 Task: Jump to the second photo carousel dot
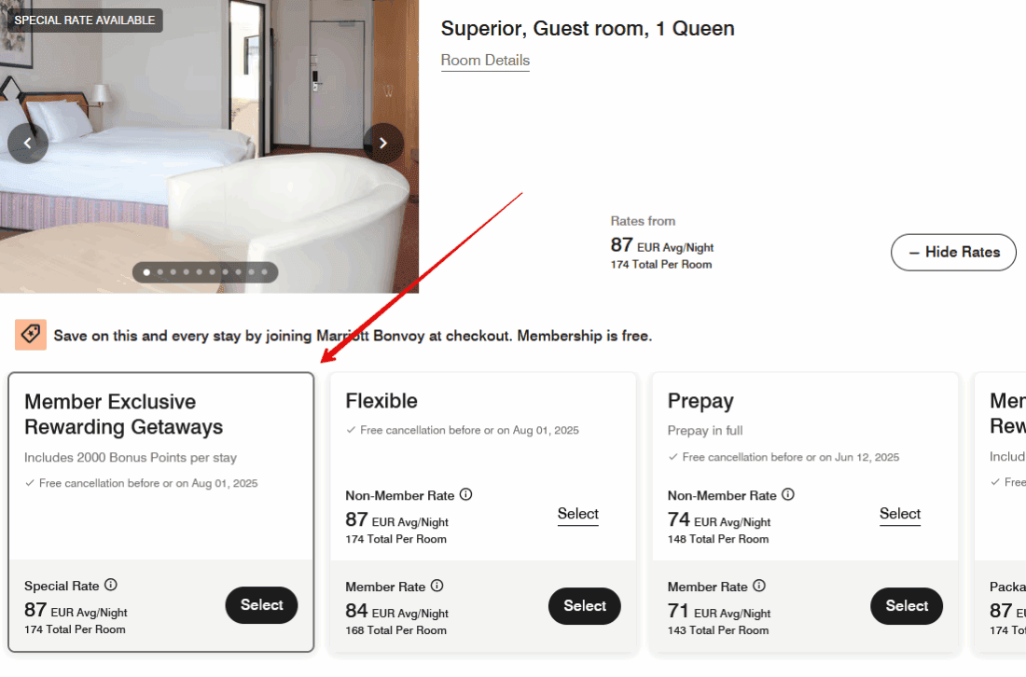coord(159,272)
